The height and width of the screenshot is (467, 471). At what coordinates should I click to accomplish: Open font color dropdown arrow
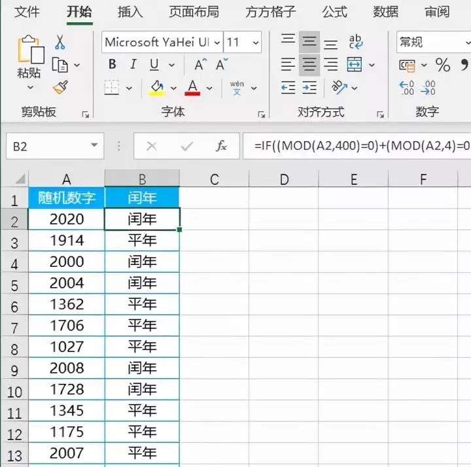209,88
